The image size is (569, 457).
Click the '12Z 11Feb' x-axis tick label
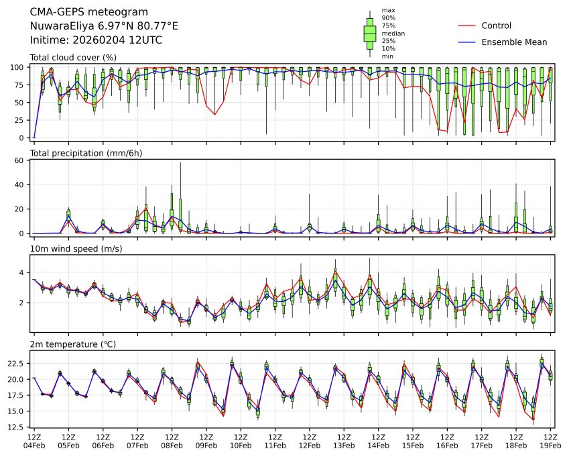pyautogui.click(x=275, y=441)
